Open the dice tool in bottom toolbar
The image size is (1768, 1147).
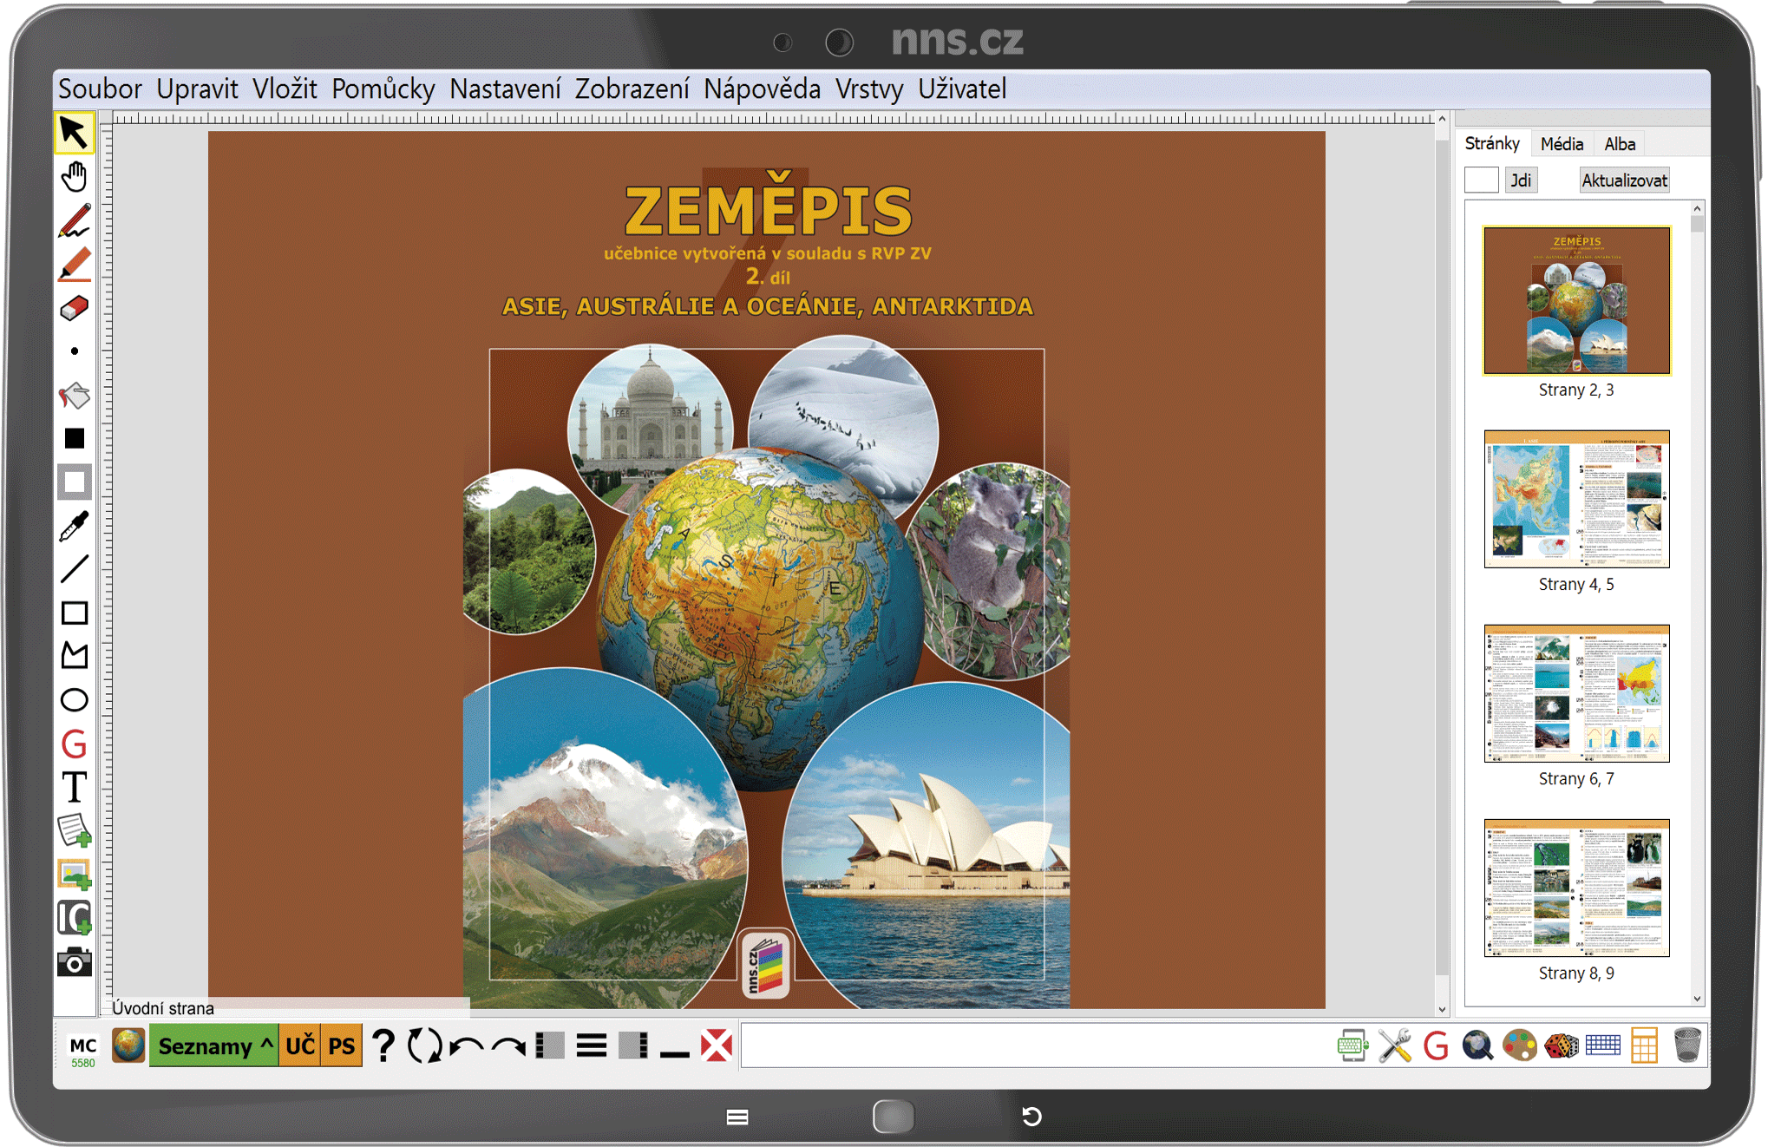(x=1561, y=1045)
